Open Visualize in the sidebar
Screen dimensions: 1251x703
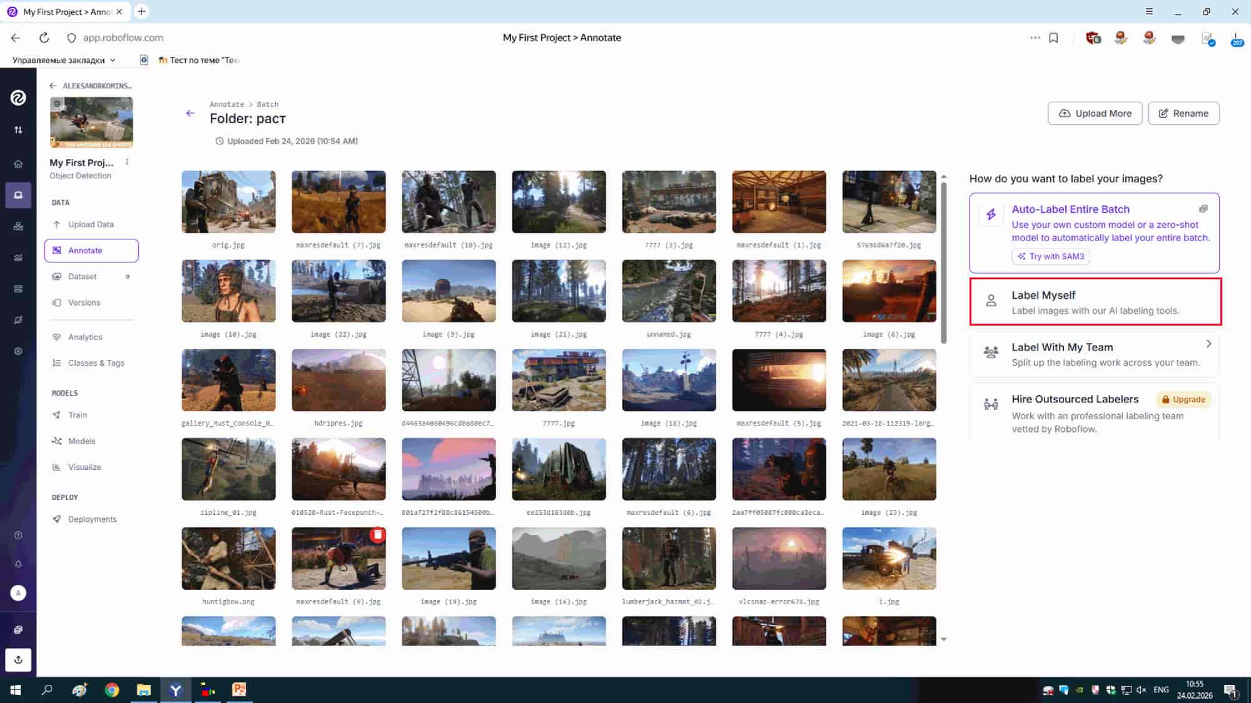pos(91,467)
